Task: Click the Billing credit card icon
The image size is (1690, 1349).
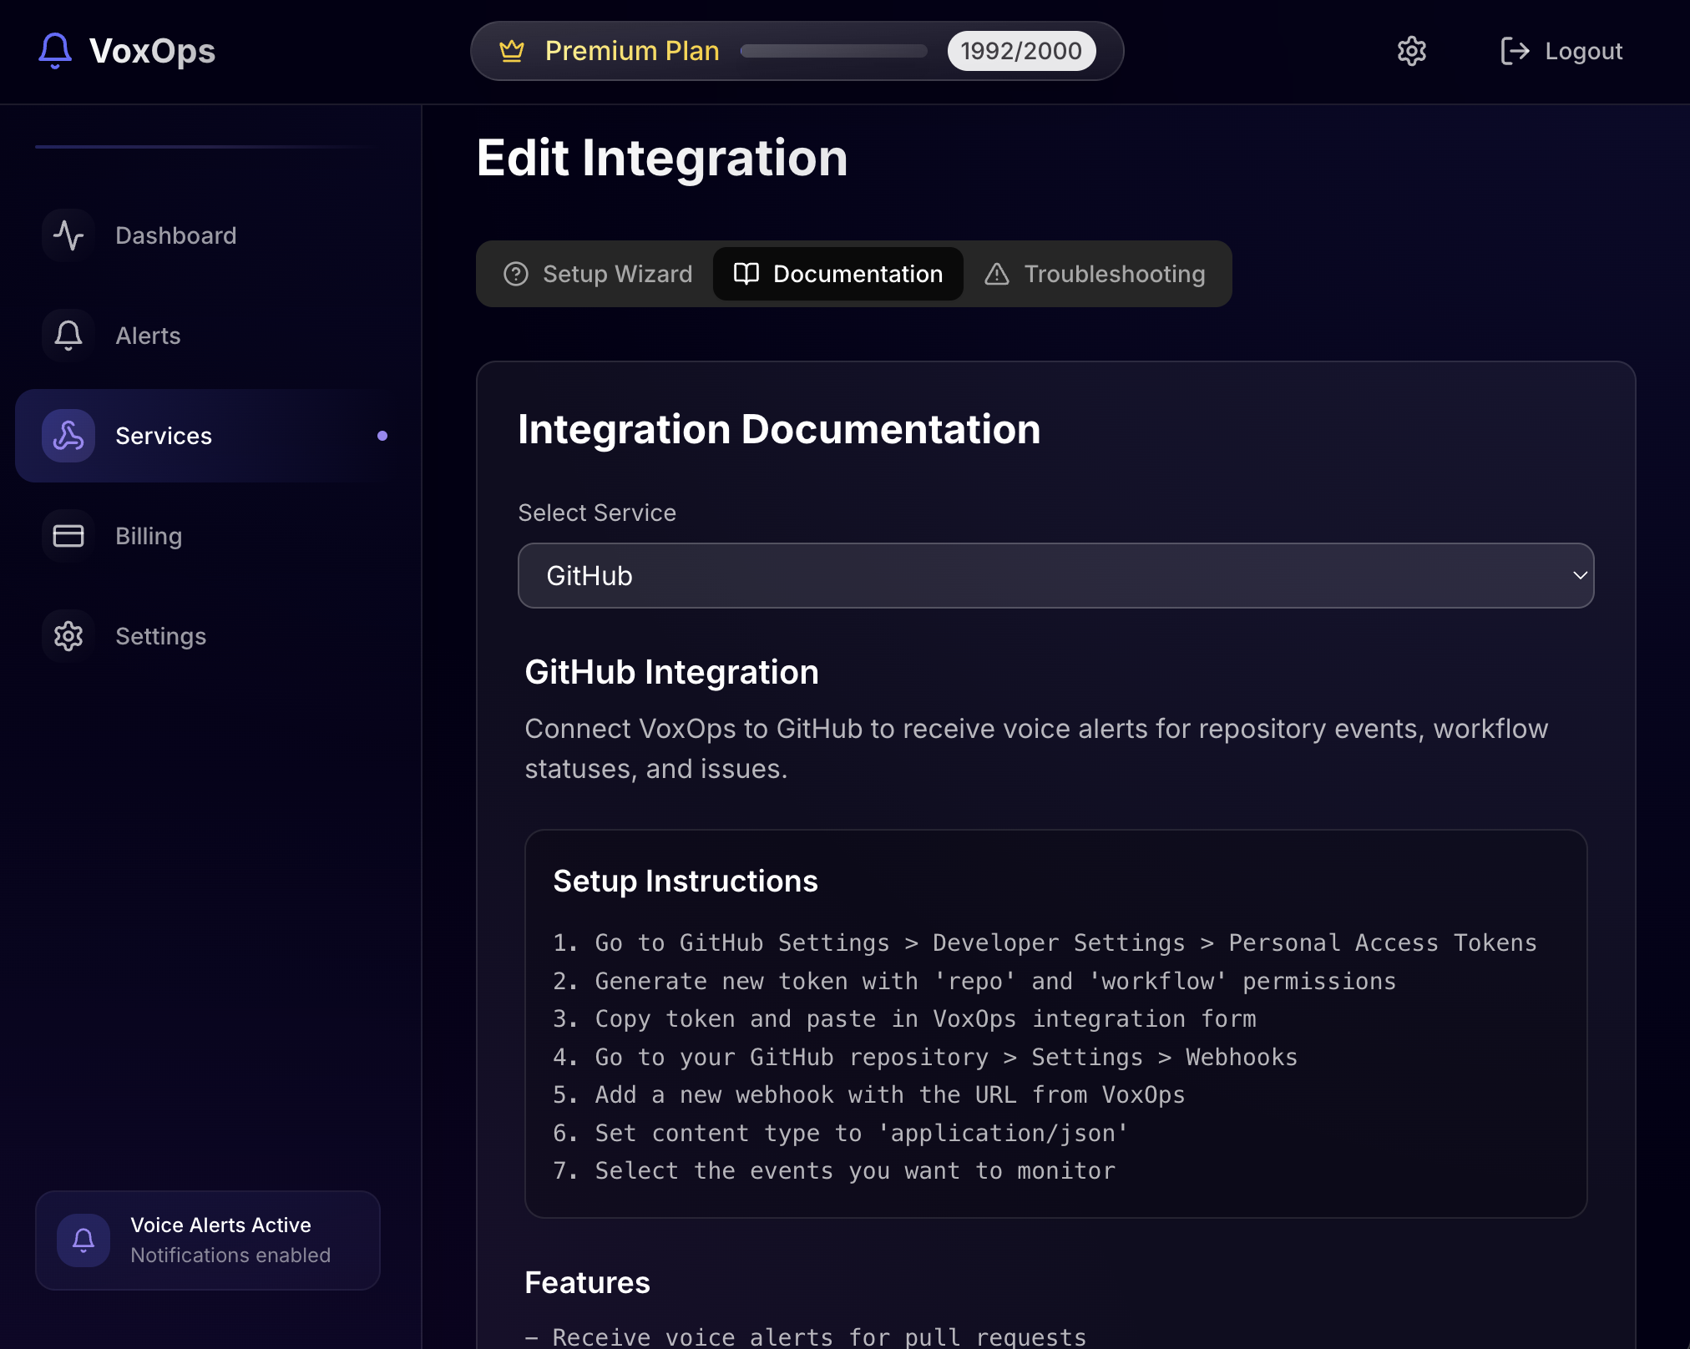Action: point(68,536)
